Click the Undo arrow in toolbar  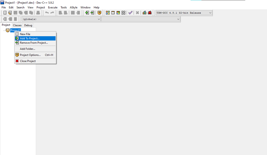tap(47, 13)
